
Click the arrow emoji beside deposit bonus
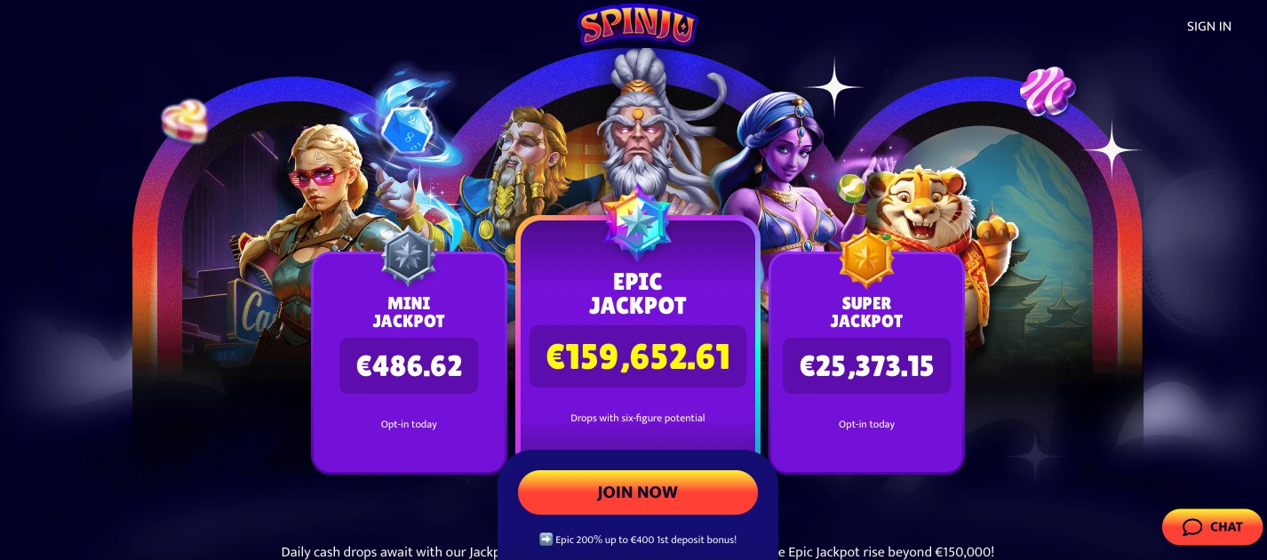click(546, 539)
